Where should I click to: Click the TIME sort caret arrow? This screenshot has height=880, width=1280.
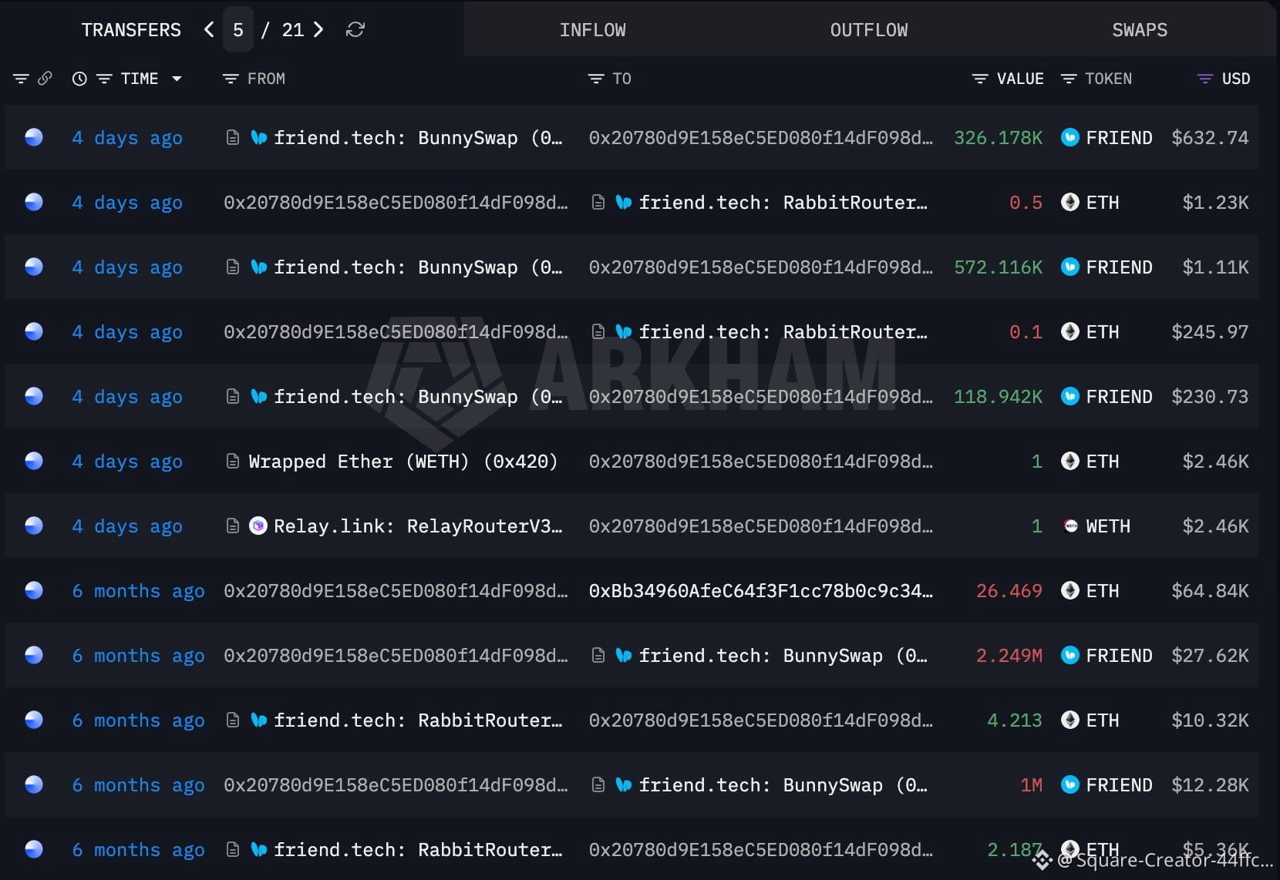[177, 79]
